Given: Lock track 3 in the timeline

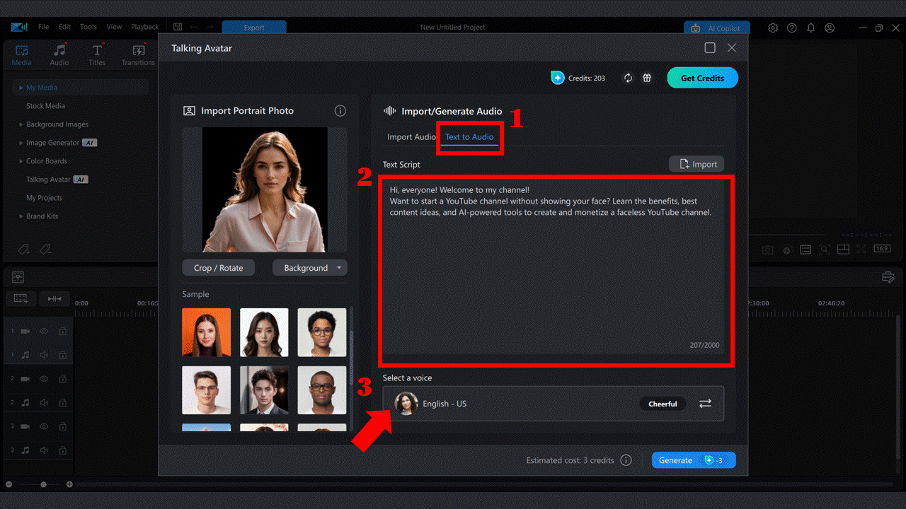Looking at the screenshot, I should (62, 426).
